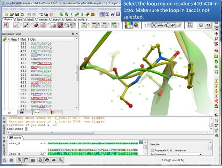Image resolution: width=222 pixels, height=168 pixels.
Task: Choose the translate (move) tool in right sidebar
Action: click(x=216, y=34)
